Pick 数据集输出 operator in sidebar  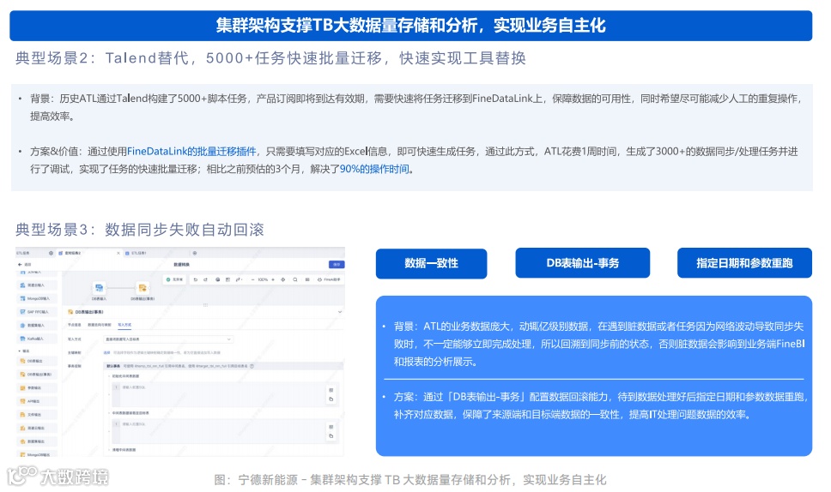[35, 441]
